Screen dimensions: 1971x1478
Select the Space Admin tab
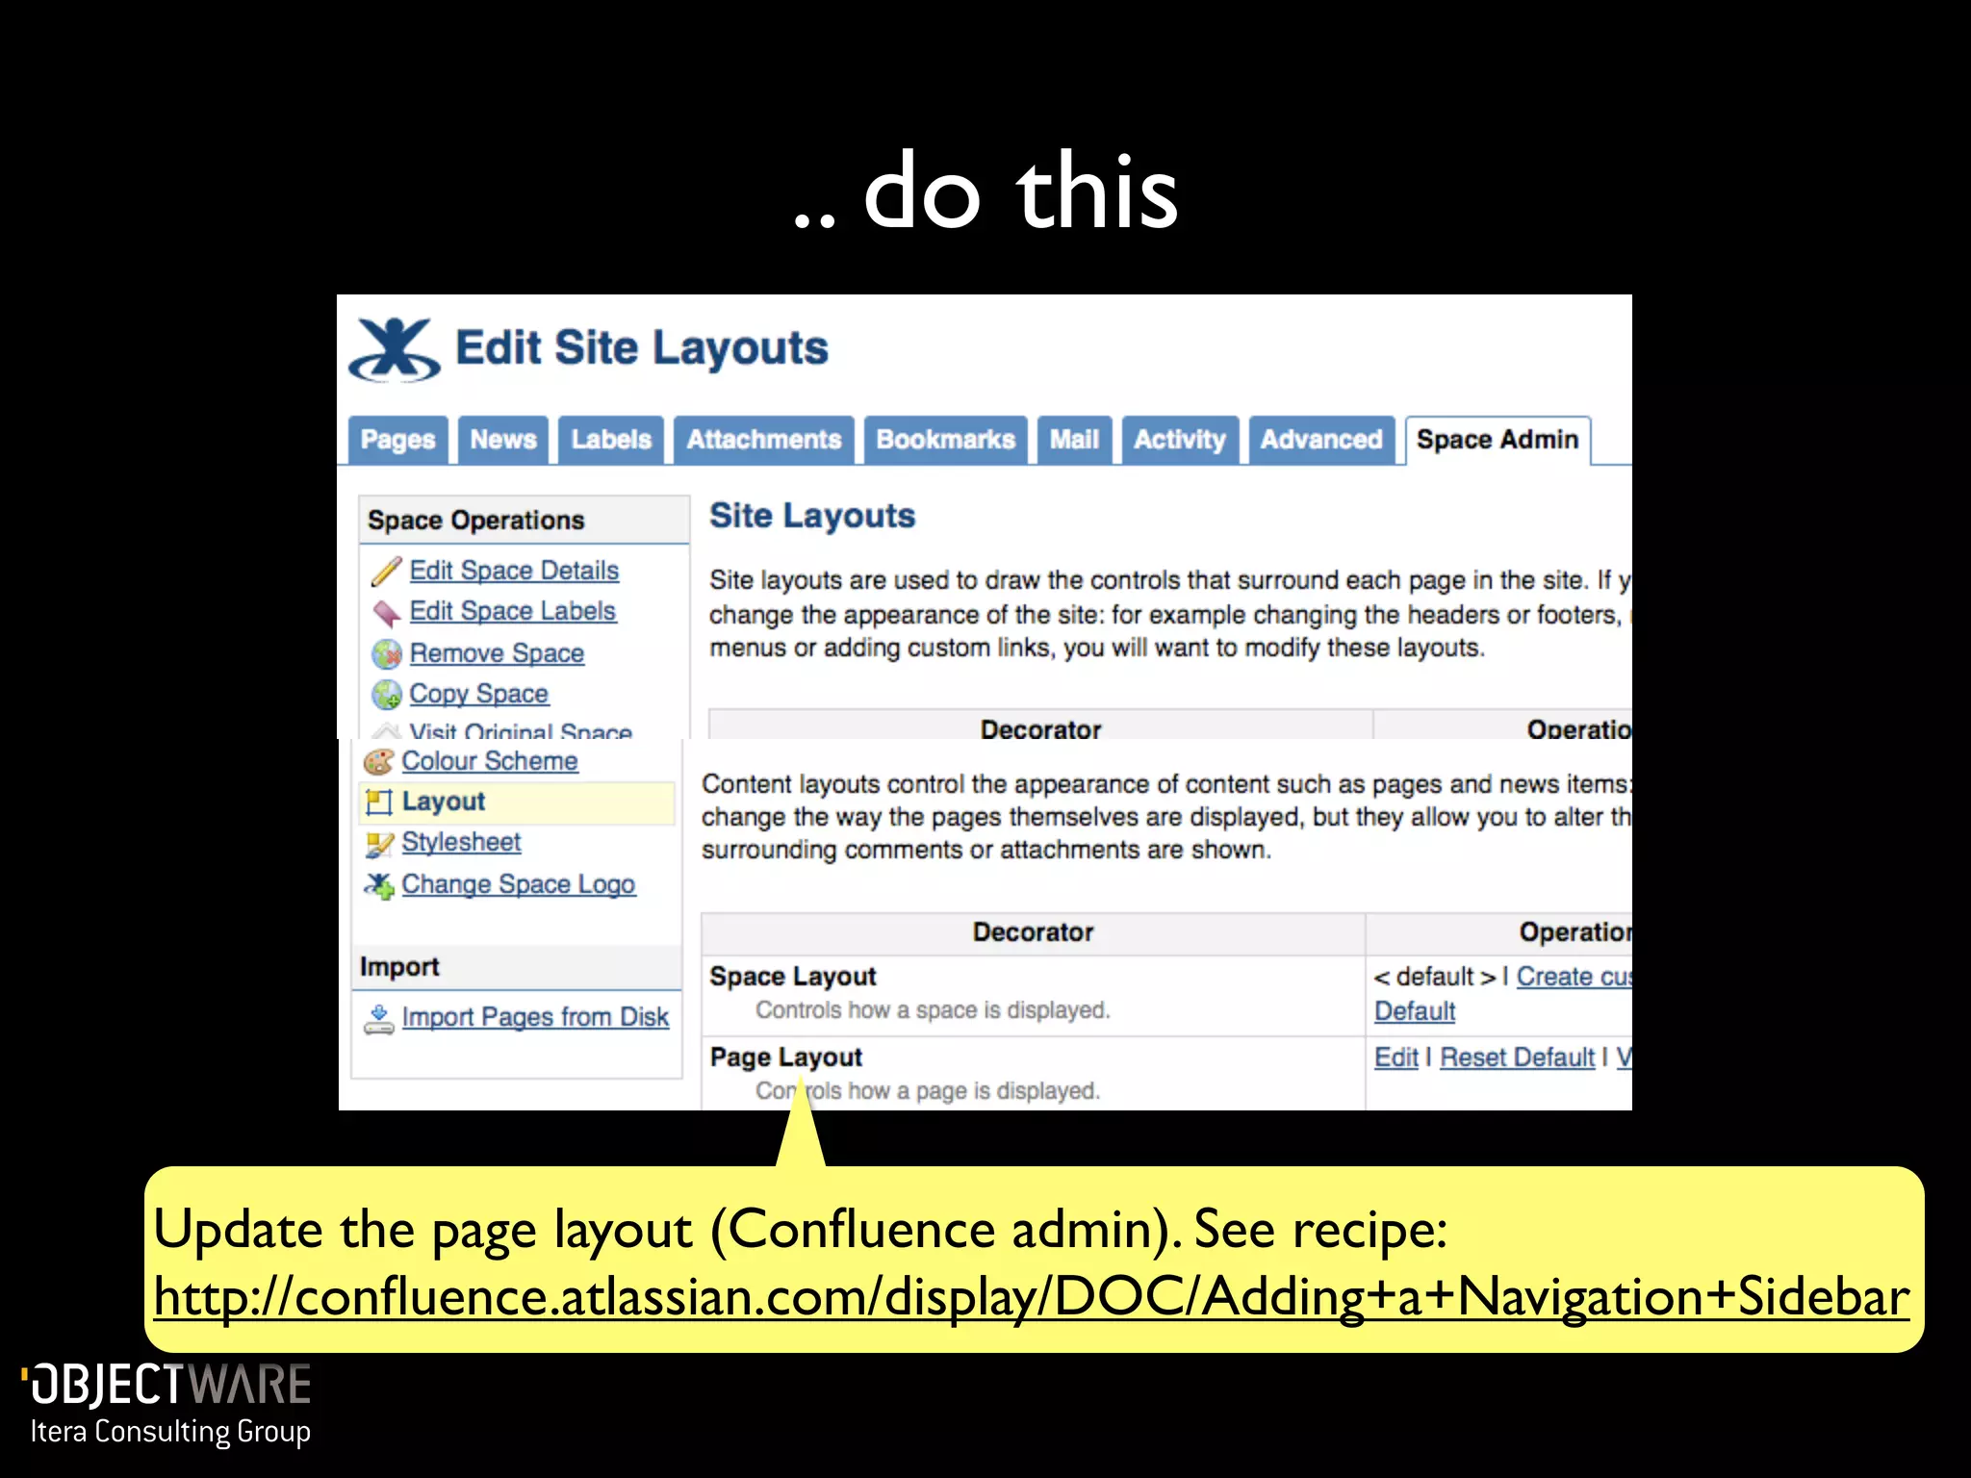(x=1497, y=440)
